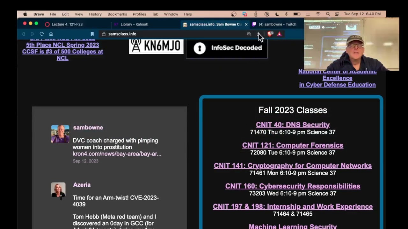This screenshot has width=408, height=229.
Task: Open the Edit menu
Action: pos(65,14)
